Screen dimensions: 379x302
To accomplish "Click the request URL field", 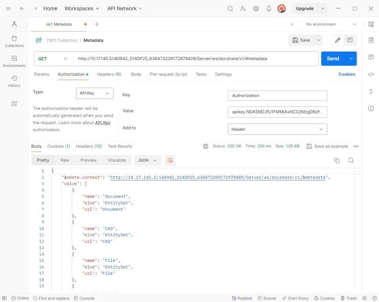I will [196, 59].
